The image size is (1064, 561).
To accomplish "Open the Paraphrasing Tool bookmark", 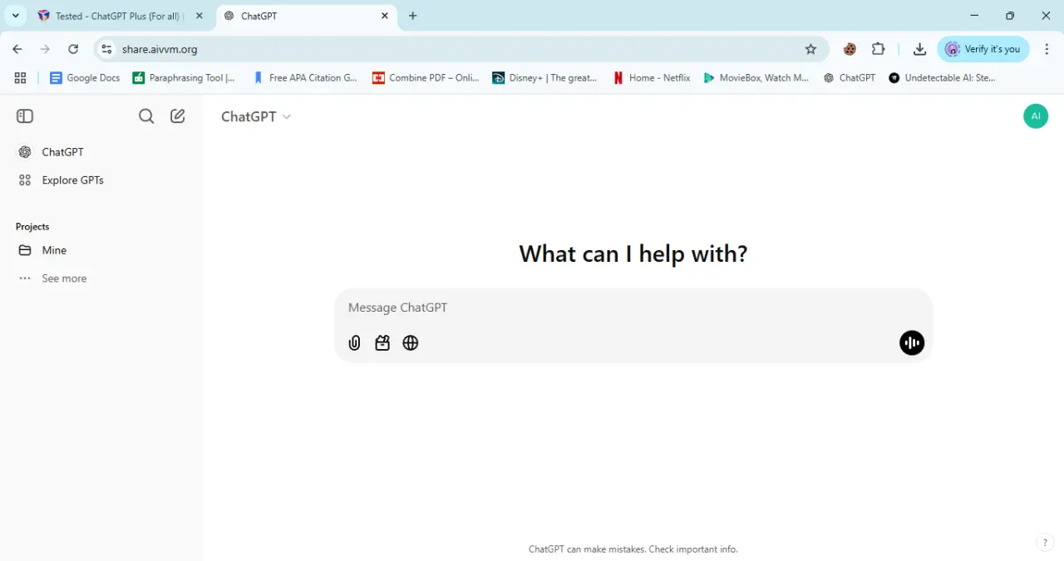I will pos(184,78).
